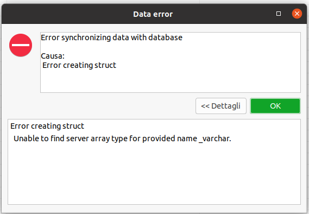Click the Data error title text
The image size is (309, 214).
tap(153, 14)
